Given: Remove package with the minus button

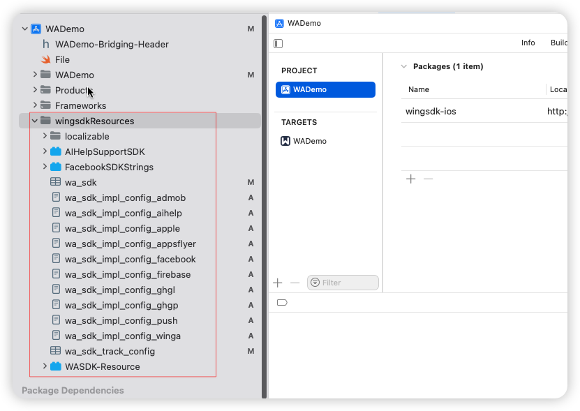Looking at the screenshot, I should point(428,179).
